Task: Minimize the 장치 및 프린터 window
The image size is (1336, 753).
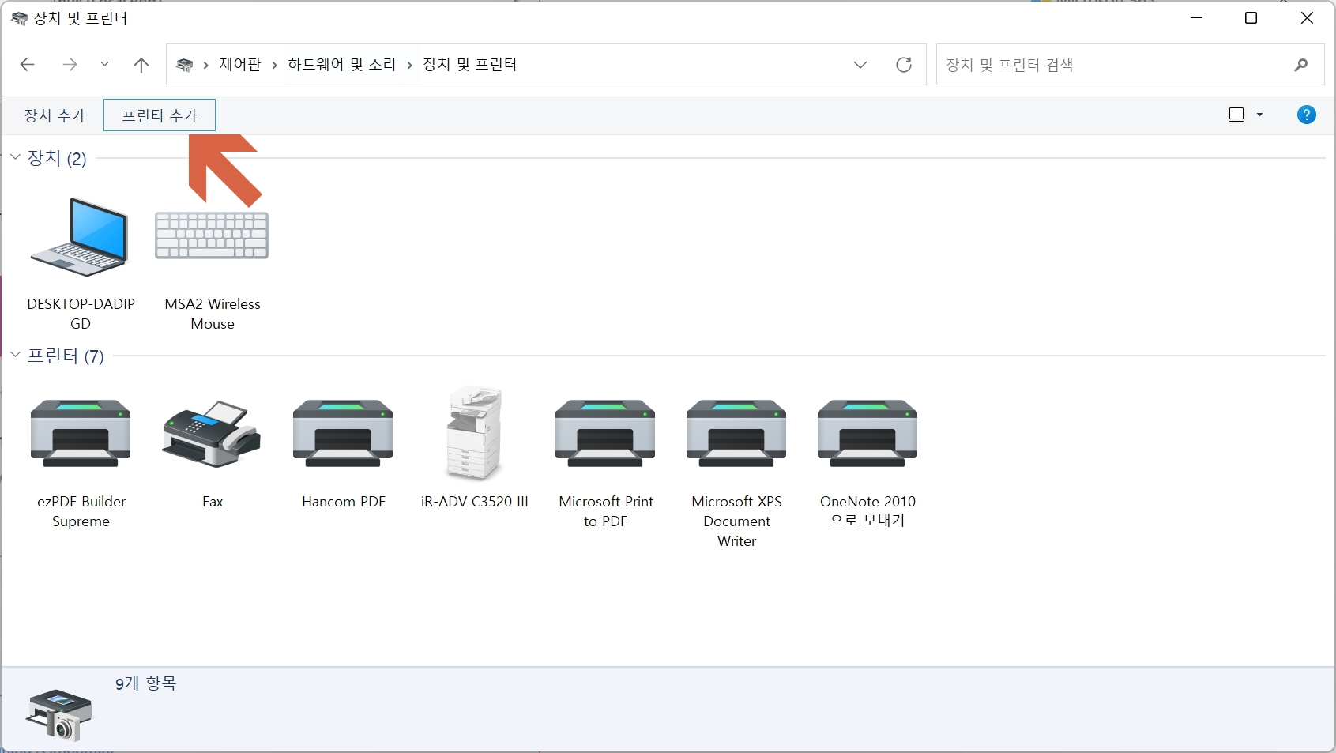Action: (x=1196, y=18)
